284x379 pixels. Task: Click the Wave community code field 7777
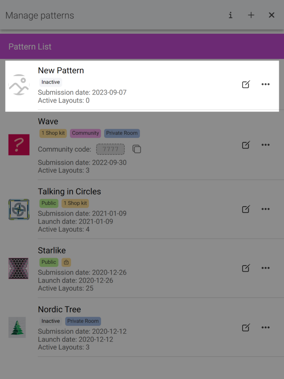(x=110, y=149)
